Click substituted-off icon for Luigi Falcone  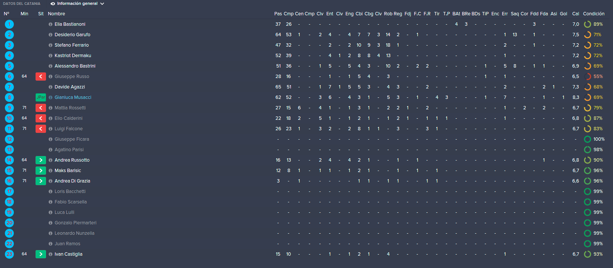tap(41, 129)
